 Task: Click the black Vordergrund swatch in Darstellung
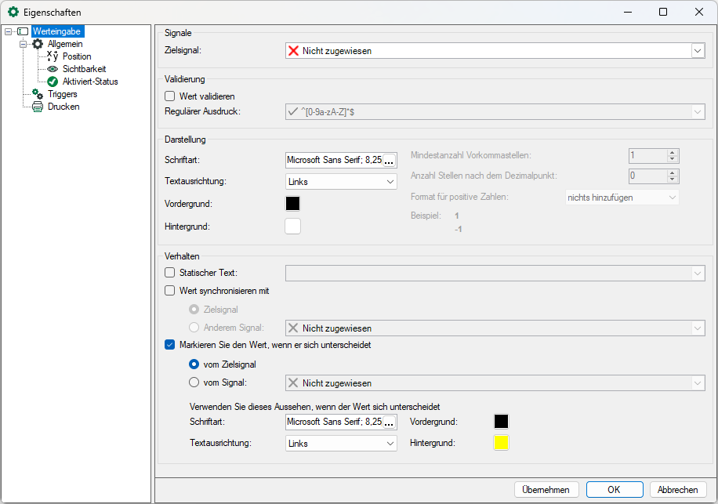coord(292,204)
